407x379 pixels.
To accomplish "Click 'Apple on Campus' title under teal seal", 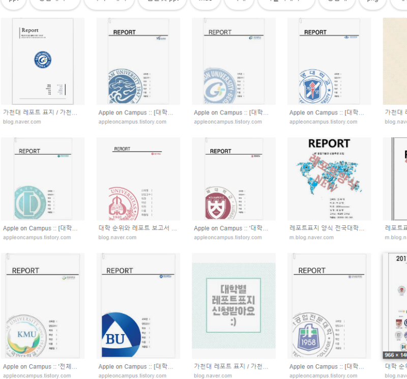I will [x=40, y=228].
